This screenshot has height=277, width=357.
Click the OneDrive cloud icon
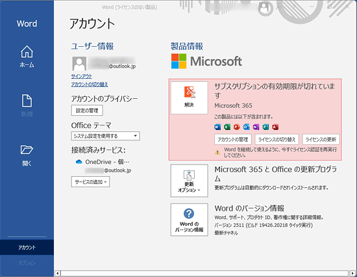click(x=79, y=162)
